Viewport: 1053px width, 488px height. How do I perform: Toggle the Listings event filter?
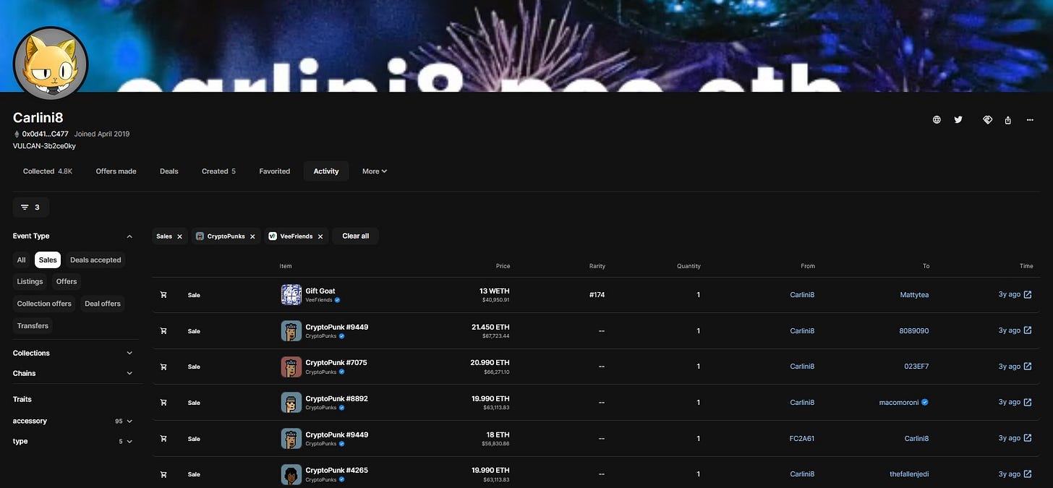click(30, 281)
